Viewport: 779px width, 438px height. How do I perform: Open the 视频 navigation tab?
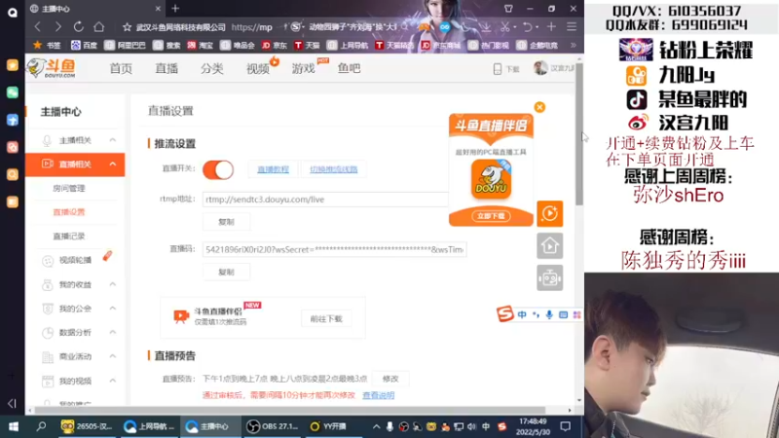click(x=258, y=68)
